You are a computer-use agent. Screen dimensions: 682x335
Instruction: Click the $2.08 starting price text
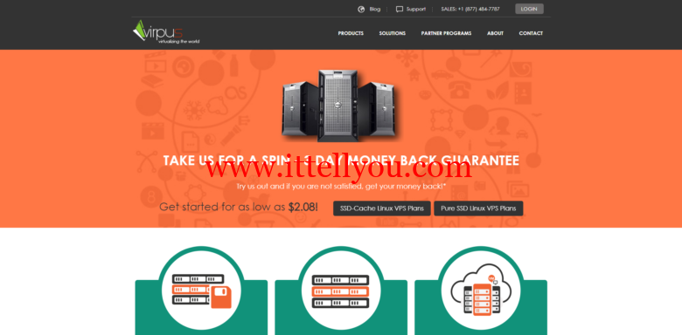point(303,207)
